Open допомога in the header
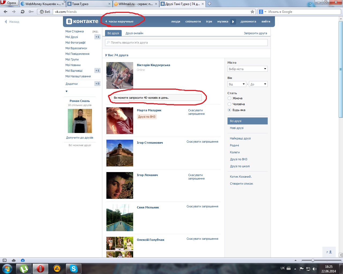 click(x=248, y=21)
